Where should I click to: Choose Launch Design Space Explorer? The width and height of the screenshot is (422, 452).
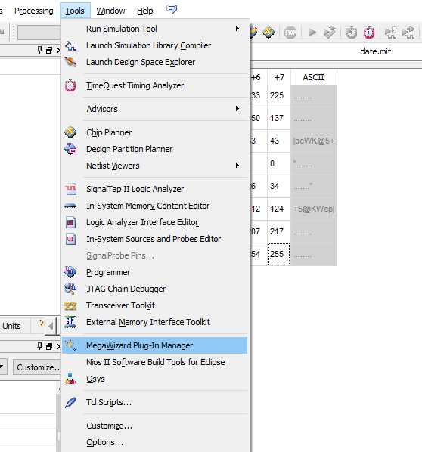154,62
